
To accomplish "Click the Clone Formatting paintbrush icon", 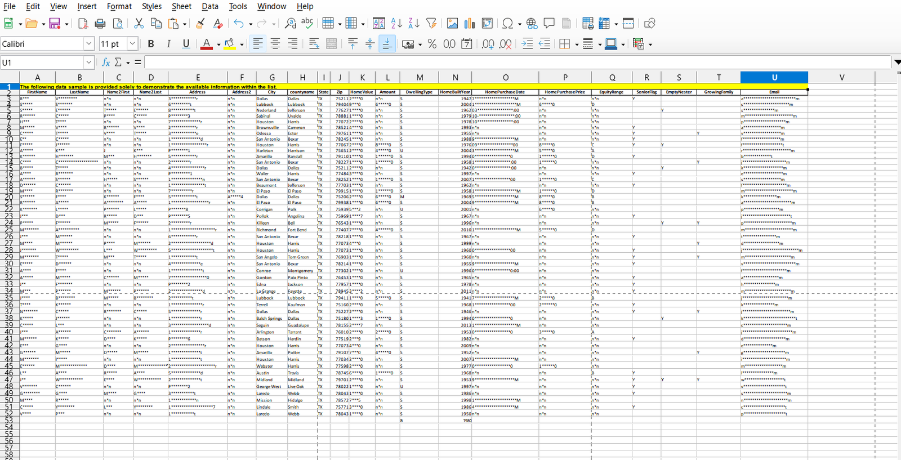I will (x=200, y=23).
